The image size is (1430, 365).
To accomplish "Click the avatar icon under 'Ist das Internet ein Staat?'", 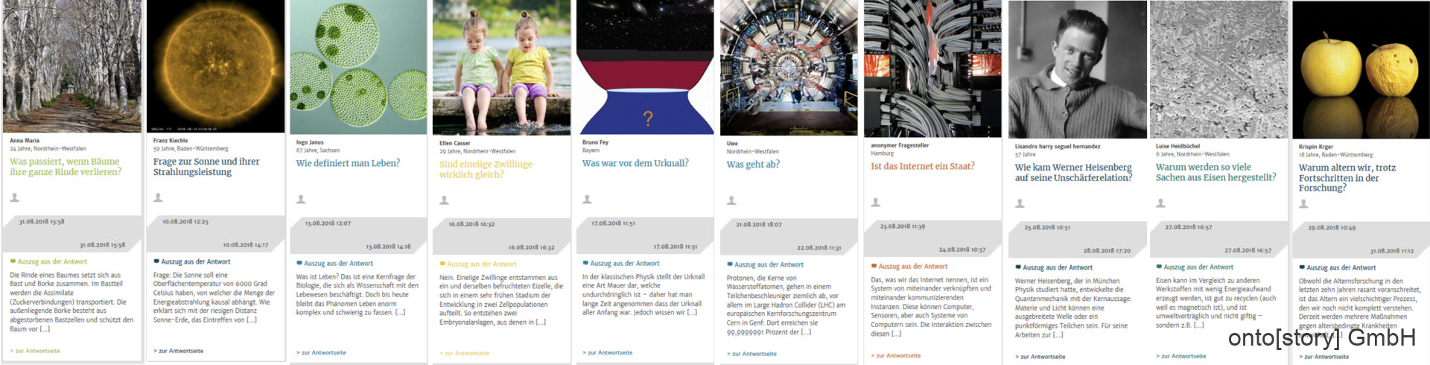I will point(876,203).
